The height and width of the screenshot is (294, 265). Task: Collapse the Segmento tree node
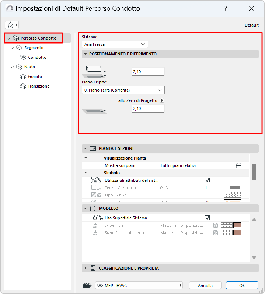pyautogui.click(x=13, y=48)
